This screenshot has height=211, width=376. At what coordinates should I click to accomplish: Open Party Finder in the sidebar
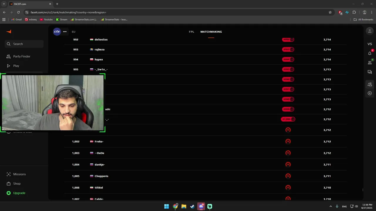click(21, 56)
